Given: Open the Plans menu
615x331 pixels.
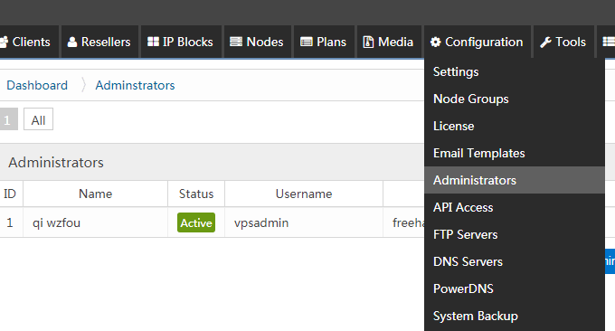Looking at the screenshot, I should pyautogui.click(x=324, y=42).
